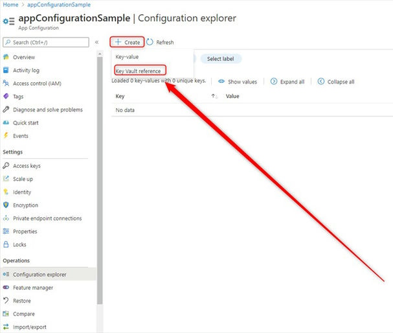Open Activity log from its sidebar icon
The height and width of the screenshot is (333, 393).
[x=6, y=70]
